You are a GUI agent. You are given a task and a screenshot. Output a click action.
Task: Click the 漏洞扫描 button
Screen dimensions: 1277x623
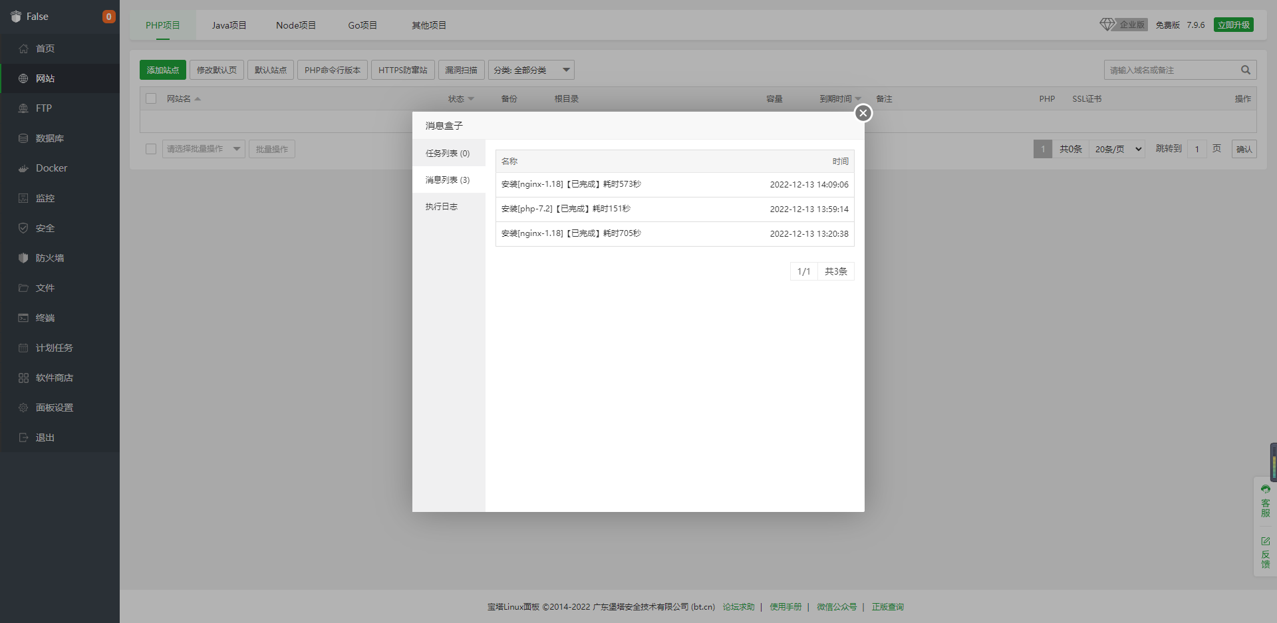click(462, 70)
